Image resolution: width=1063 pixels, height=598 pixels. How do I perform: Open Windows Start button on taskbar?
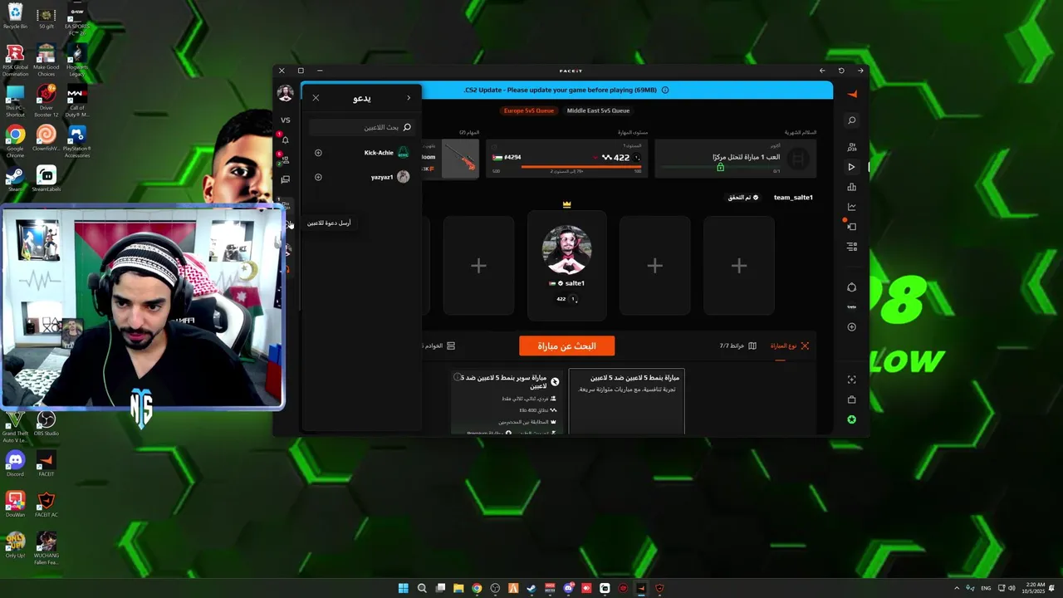pos(404,588)
